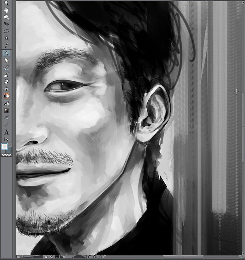
Task: Click the vertical canvas scrollbar thumb
Action: (x=243, y=127)
